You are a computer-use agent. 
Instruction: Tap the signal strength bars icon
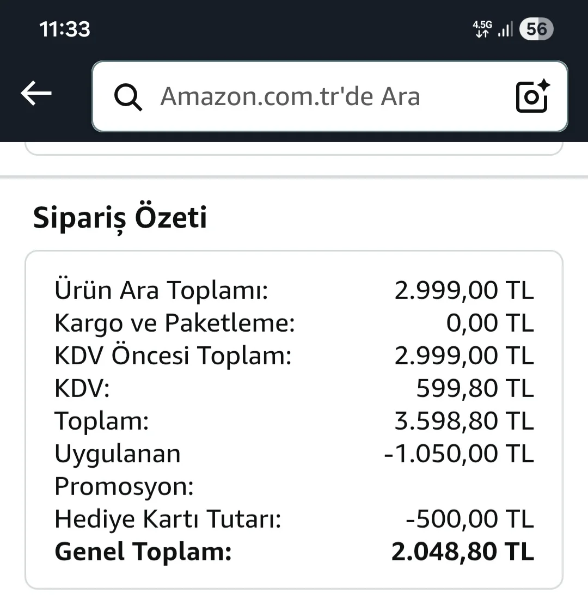pos(505,29)
